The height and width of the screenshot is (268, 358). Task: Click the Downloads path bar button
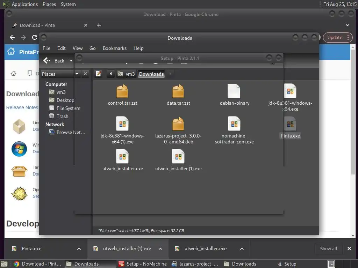151,74
